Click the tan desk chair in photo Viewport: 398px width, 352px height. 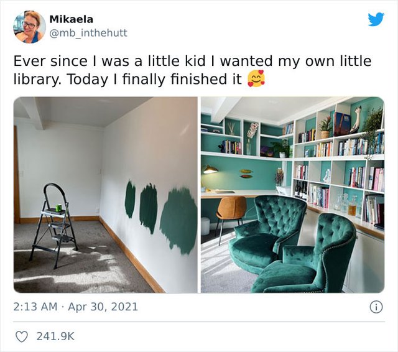tap(231, 214)
